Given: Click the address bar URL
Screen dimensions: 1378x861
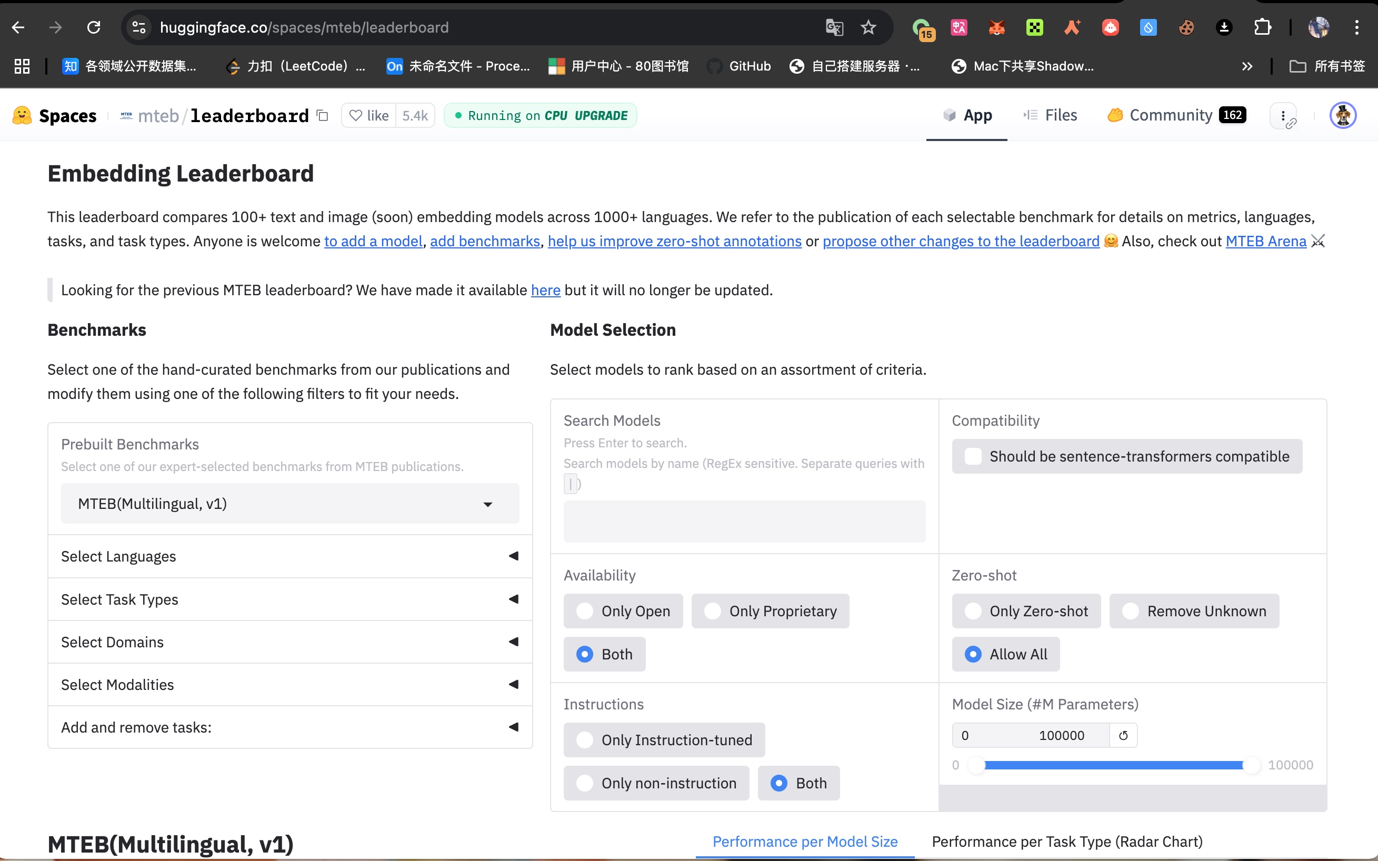Looking at the screenshot, I should coord(304,27).
